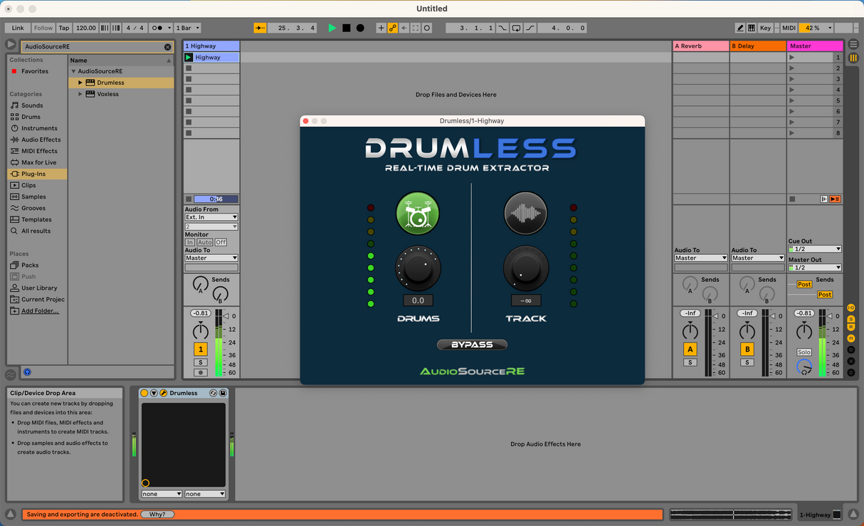
Task: Click the Drums level knob
Action: [418, 268]
